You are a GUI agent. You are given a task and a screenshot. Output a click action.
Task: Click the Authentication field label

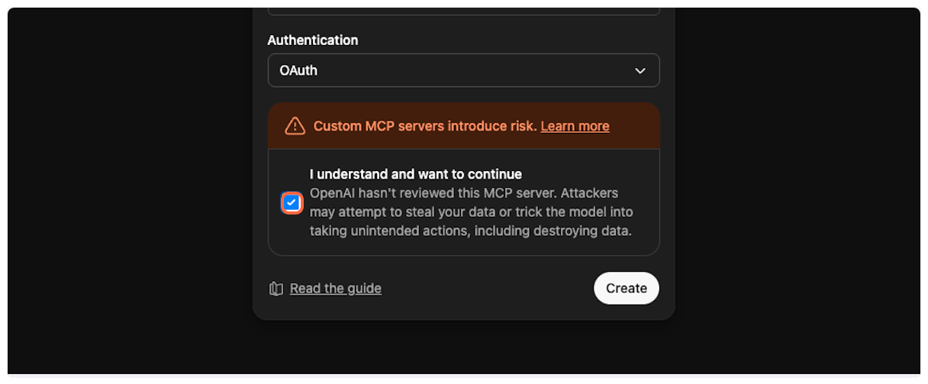312,40
